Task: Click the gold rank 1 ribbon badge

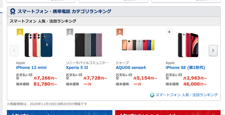Action: [x=20, y=32]
